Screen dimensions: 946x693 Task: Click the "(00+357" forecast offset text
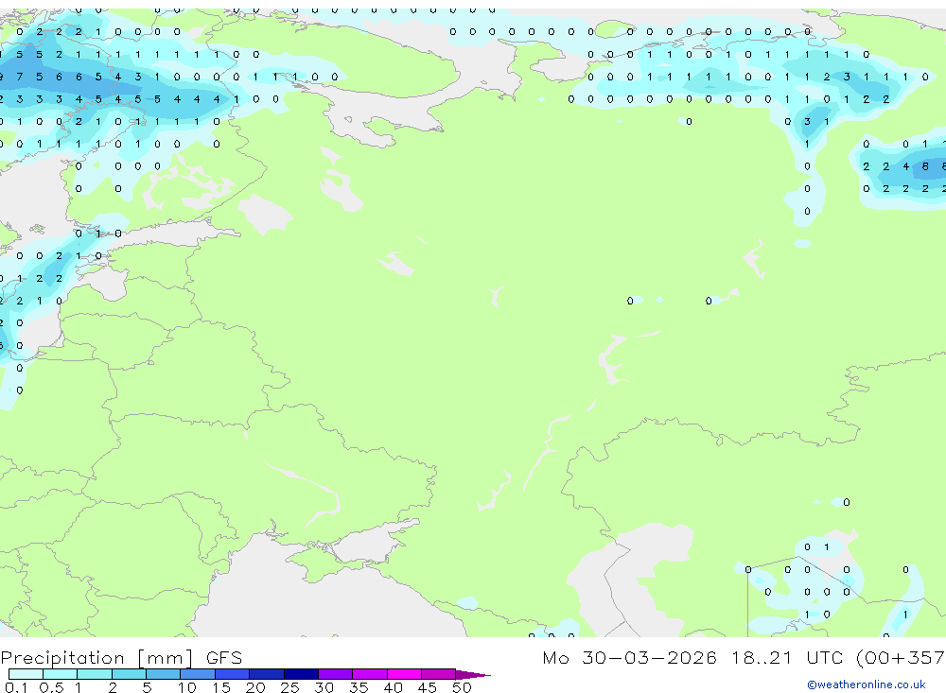[x=901, y=657]
